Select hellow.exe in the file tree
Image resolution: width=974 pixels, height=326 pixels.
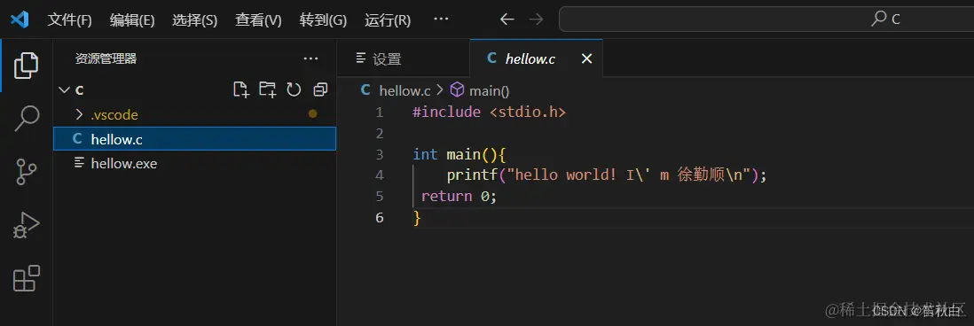point(194,164)
